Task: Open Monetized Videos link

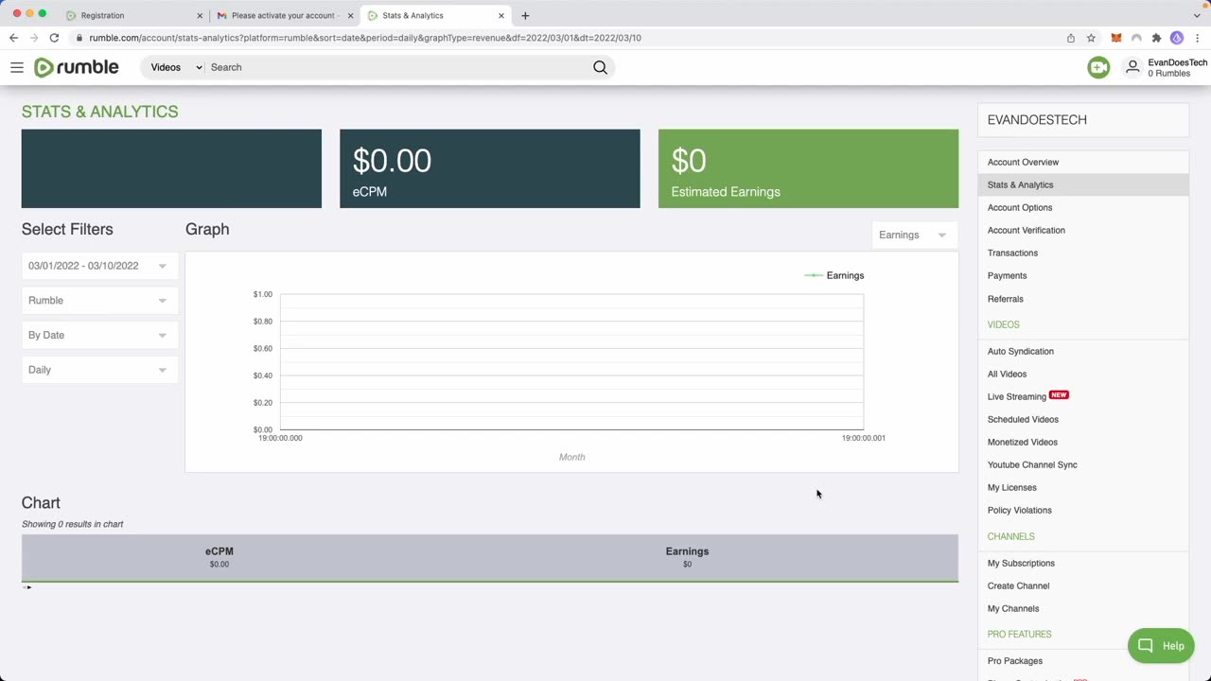Action: click(1023, 443)
